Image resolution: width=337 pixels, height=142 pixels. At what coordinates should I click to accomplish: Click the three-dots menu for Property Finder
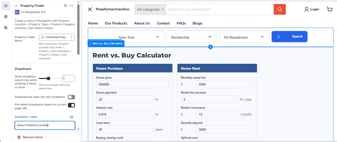(71, 6)
